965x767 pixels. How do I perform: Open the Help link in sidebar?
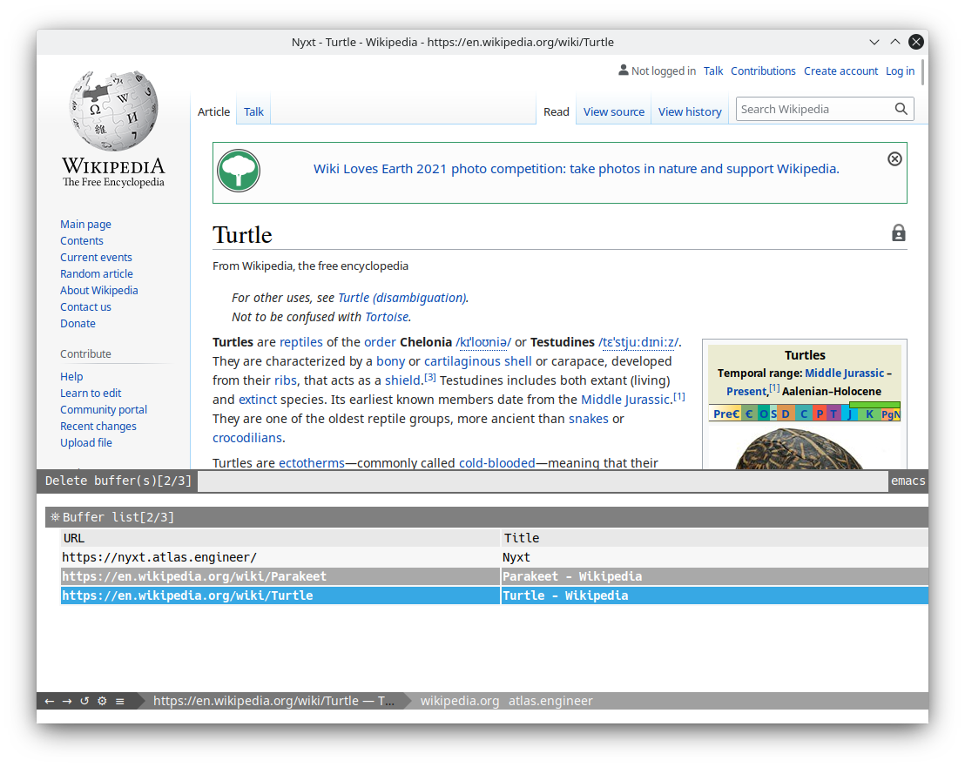coord(71,376)
